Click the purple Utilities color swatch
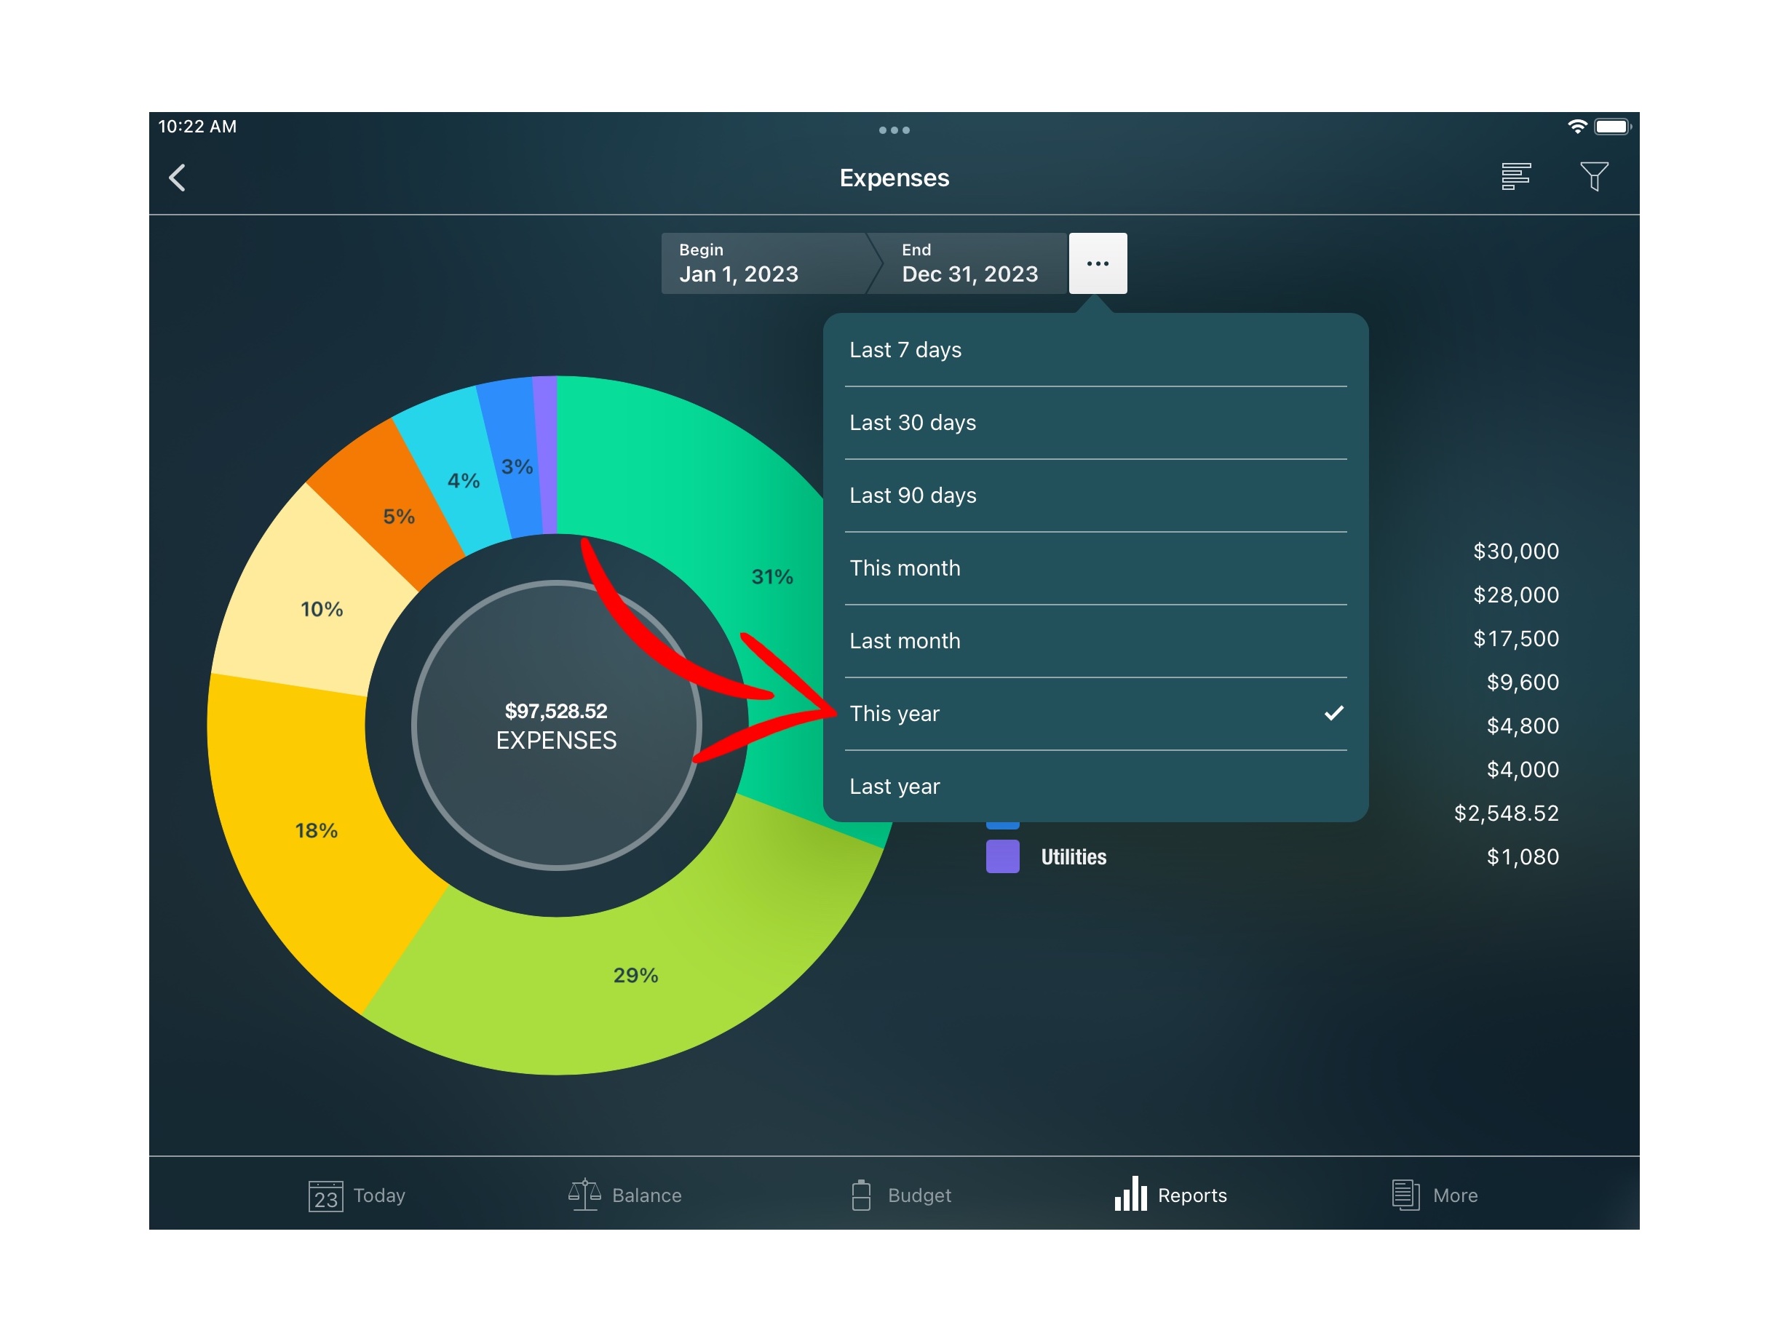The width and height of the screenshot is (1789, 1341). pyautogui.click(x=1002, y=857)
